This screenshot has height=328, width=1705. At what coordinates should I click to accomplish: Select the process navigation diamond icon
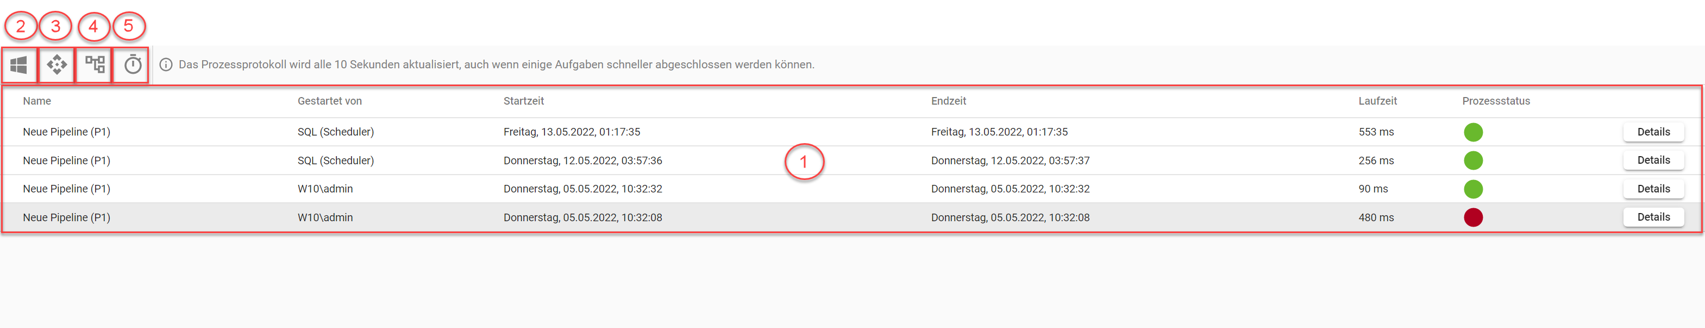point(57,65)
